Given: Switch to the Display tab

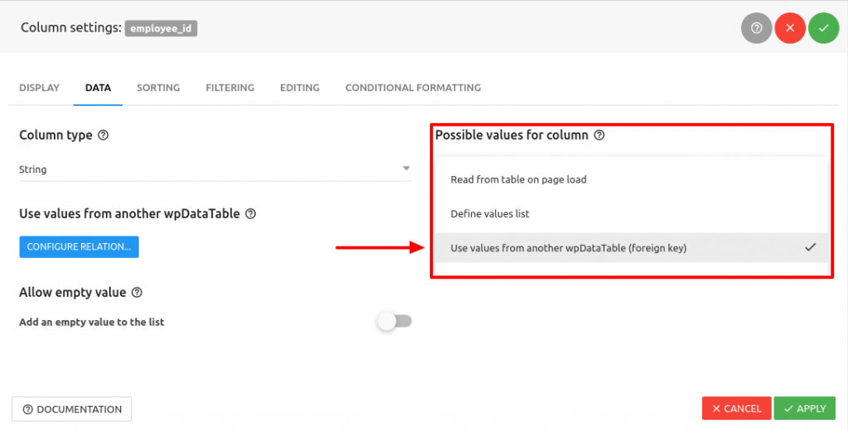Looking at the screenshot, I should [x=39, y=88].
